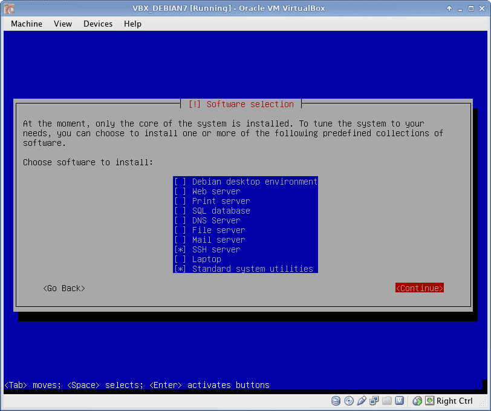Click the mouse integration globe icon
This screenshot has width=491, height=411.
pos(417,401)
